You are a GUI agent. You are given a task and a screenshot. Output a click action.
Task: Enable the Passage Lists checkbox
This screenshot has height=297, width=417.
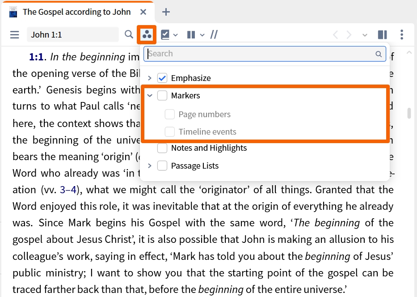[x=162, y=165]
